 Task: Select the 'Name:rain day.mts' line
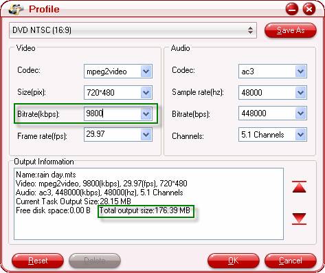pos(46,175)
